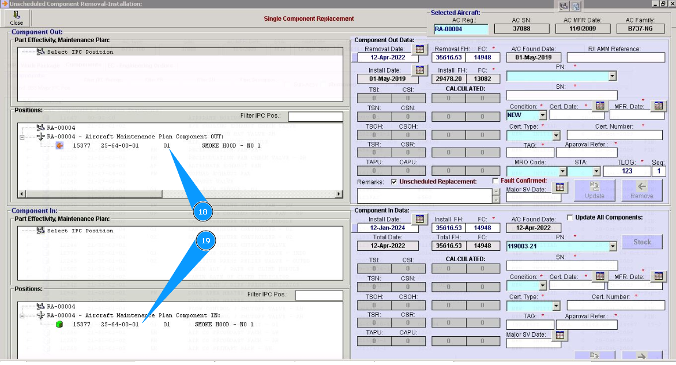Click RA-00004 aircraft icon in Component In positions
The image size is (676, 365).
(40, 306)
